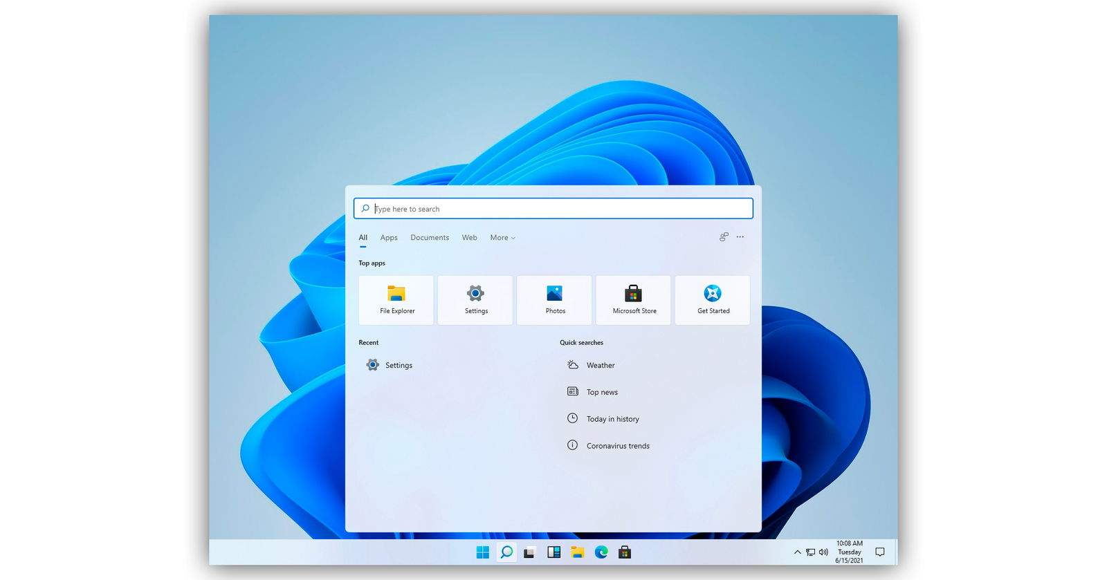
Task: Open Microsoft Store on the taskbar
Action: click(624, 552)
